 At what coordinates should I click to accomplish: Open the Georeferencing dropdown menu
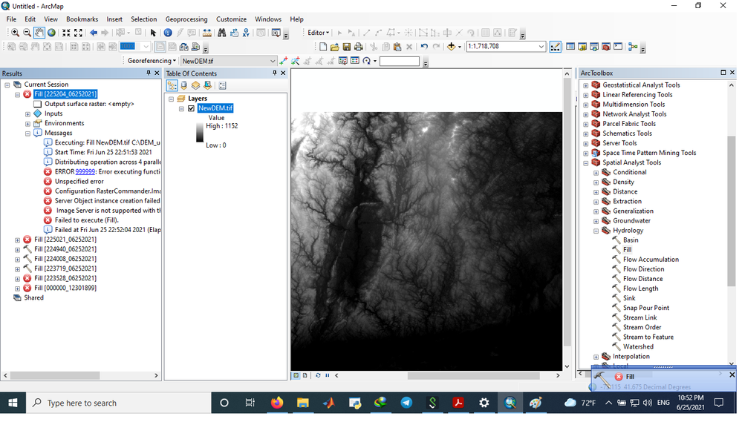[152, 61]
